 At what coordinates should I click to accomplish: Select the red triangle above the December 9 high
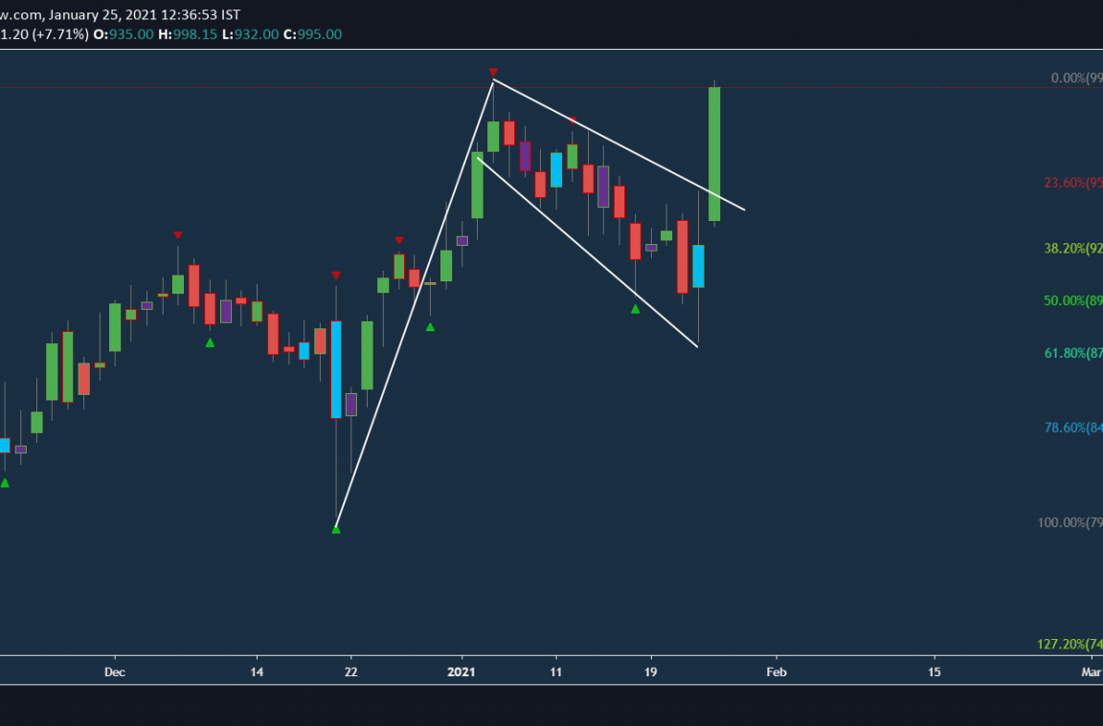coord(177,233)
